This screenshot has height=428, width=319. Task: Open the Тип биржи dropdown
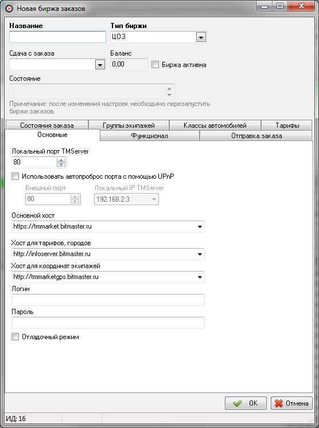point(201,37)
